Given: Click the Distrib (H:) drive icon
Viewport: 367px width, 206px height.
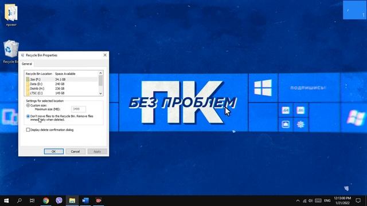Looking at the screenshot, I should [x=28, y=89].
